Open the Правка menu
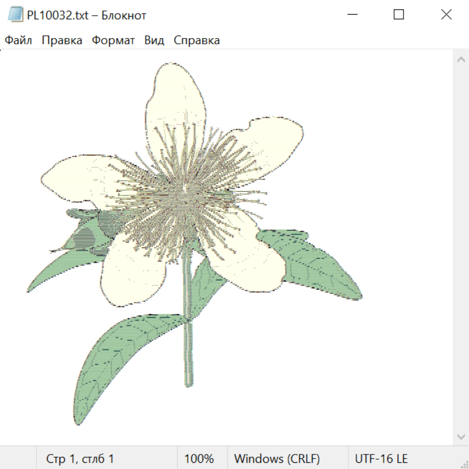Viewport: 469px width, 469px height. click(62, 41)
